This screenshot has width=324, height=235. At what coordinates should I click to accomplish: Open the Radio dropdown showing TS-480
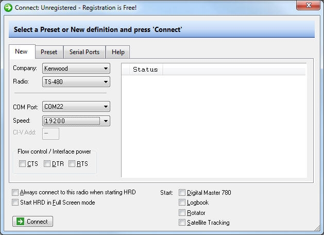click(x=76, y=82)
